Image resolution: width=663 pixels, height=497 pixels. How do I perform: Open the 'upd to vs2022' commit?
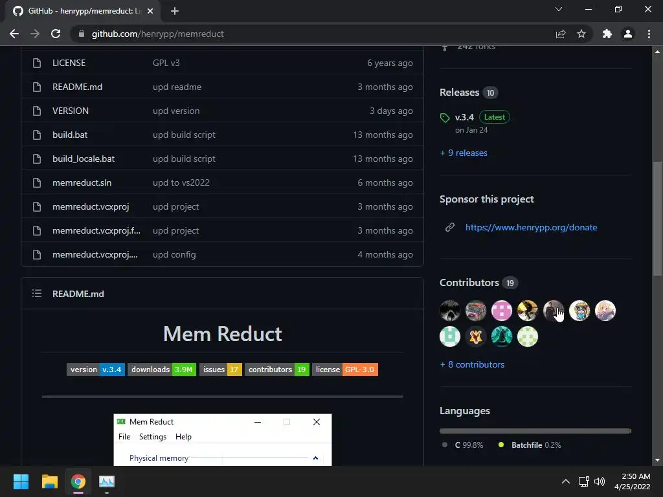pyautogui.click(x=181, y=182)
